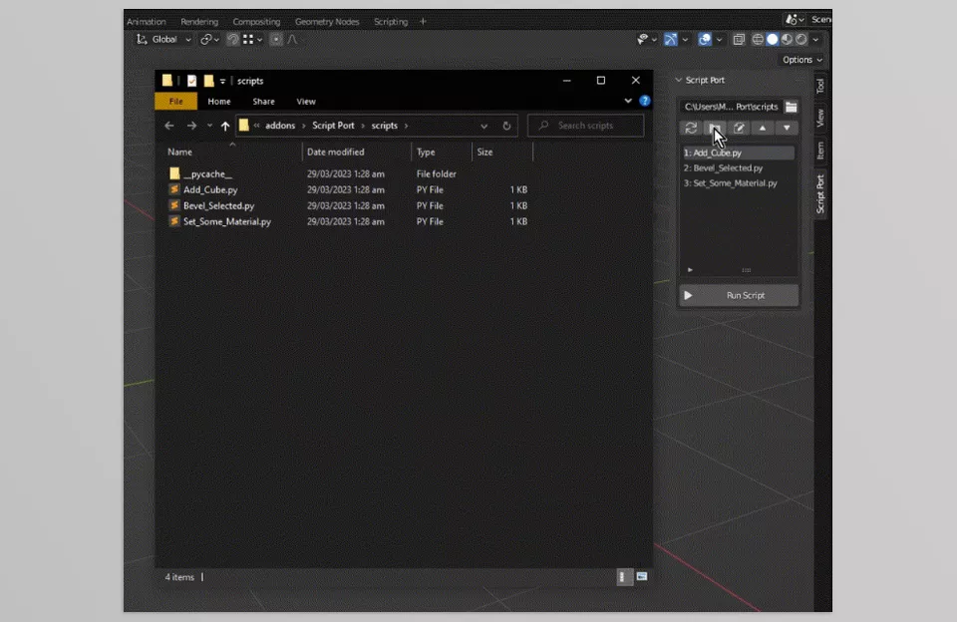Open the View ribbon tab in Explorer
Screen dimensions: 957x622
[x=306, y=102]
